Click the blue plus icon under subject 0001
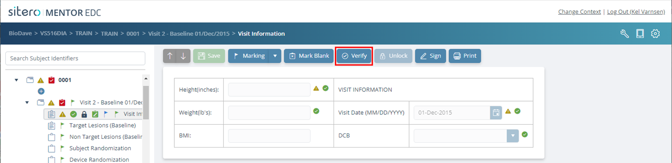Image resolution: width=672 pixels, height=163 pixels. [x=41, y=91]
